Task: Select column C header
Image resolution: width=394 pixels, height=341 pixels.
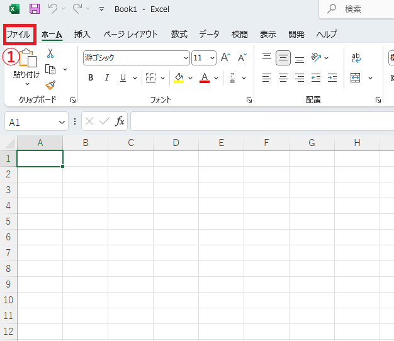Action: 131,143
